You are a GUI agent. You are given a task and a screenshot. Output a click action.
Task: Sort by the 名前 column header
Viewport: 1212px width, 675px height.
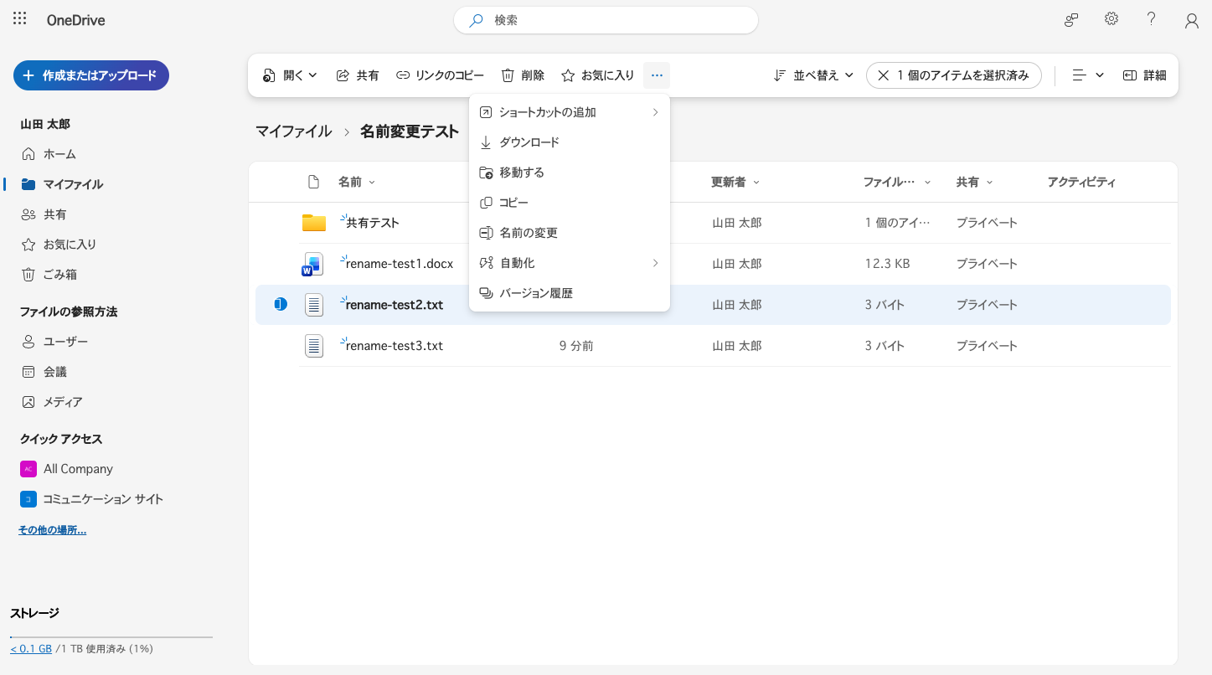pyautogui.click(x=357, y=182)
